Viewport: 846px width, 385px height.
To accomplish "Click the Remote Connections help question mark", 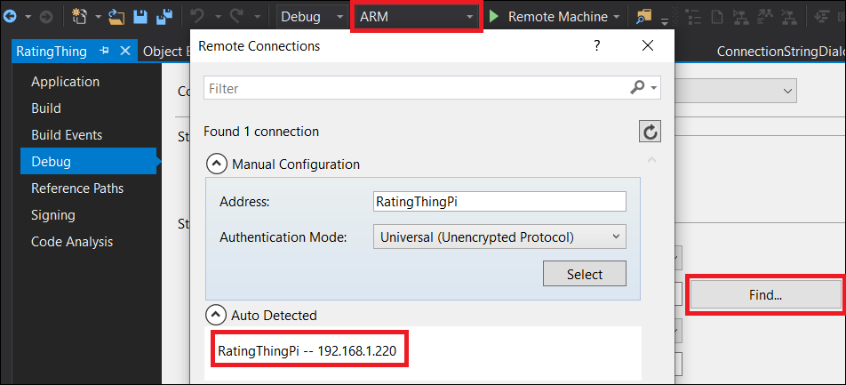I will click(596, 46).
